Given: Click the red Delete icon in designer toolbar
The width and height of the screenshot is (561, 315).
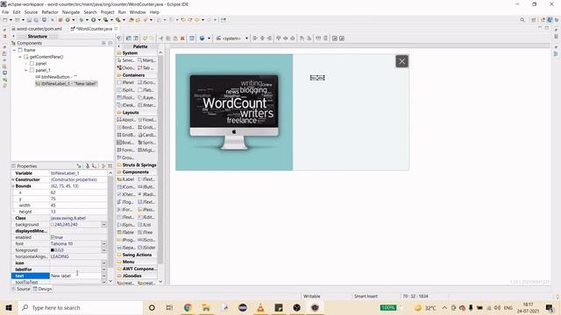Looking at the screenshot, I should pos(182,38).
